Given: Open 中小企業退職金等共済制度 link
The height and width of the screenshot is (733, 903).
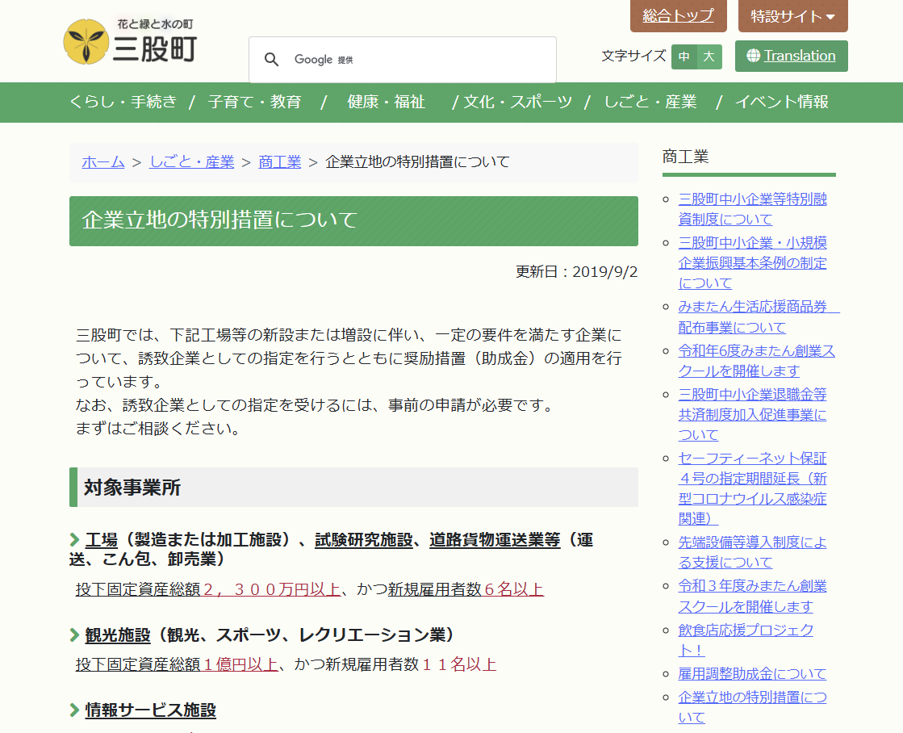Looking at the screenshot, I should (x=753, y=414).
